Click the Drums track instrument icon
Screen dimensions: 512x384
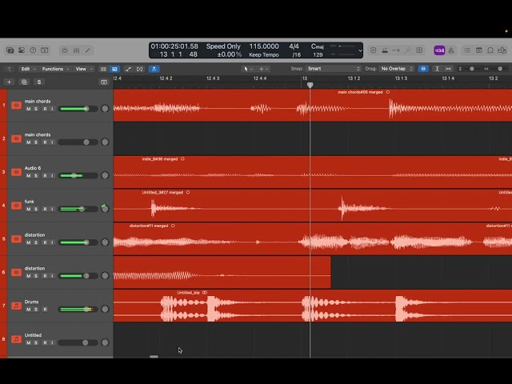click(x=16, y=306)
